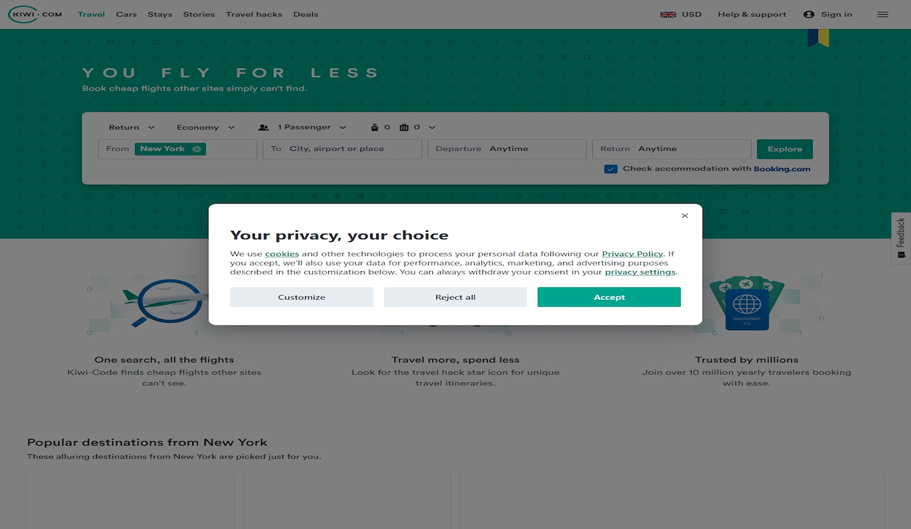Open the cookies link
This screenshot has width=911, height=529.
[282, 254]
